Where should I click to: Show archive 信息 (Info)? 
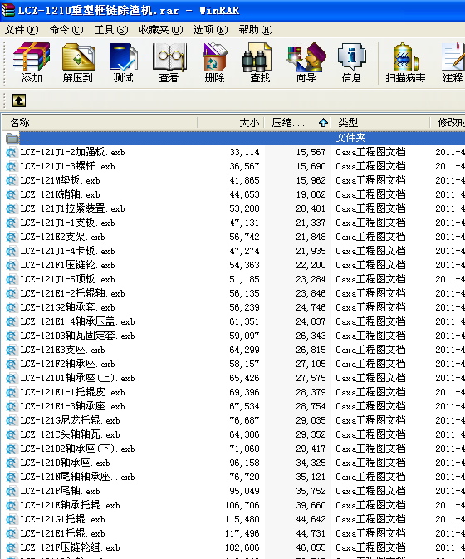click(351, 63)
